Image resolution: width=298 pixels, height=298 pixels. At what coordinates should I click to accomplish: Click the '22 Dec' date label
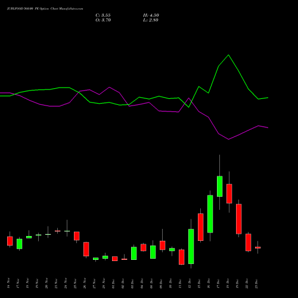point(247,283)
